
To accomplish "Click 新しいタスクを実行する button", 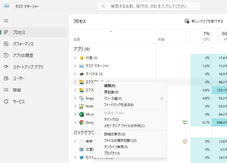I will pyautogui.click(x=204, y=21).
